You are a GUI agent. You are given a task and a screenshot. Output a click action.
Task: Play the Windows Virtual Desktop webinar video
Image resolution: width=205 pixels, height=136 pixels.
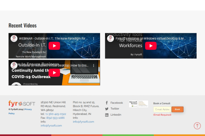[151, 46]
